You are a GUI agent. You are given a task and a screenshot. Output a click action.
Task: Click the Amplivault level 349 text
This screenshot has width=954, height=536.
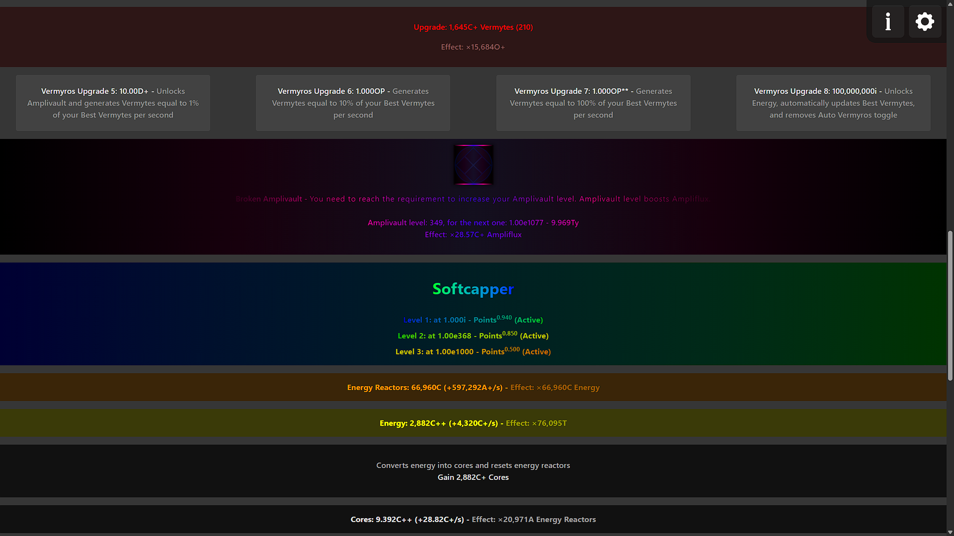pyautogui.click(x=473, y=223)
